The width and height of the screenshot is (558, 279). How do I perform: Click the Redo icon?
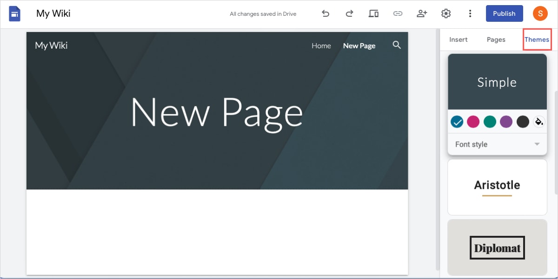click(x=349, y=13)
